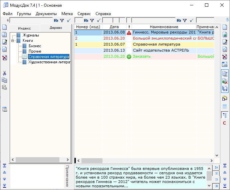
Task: Open the Сервис menu
Action: [84, 14]
